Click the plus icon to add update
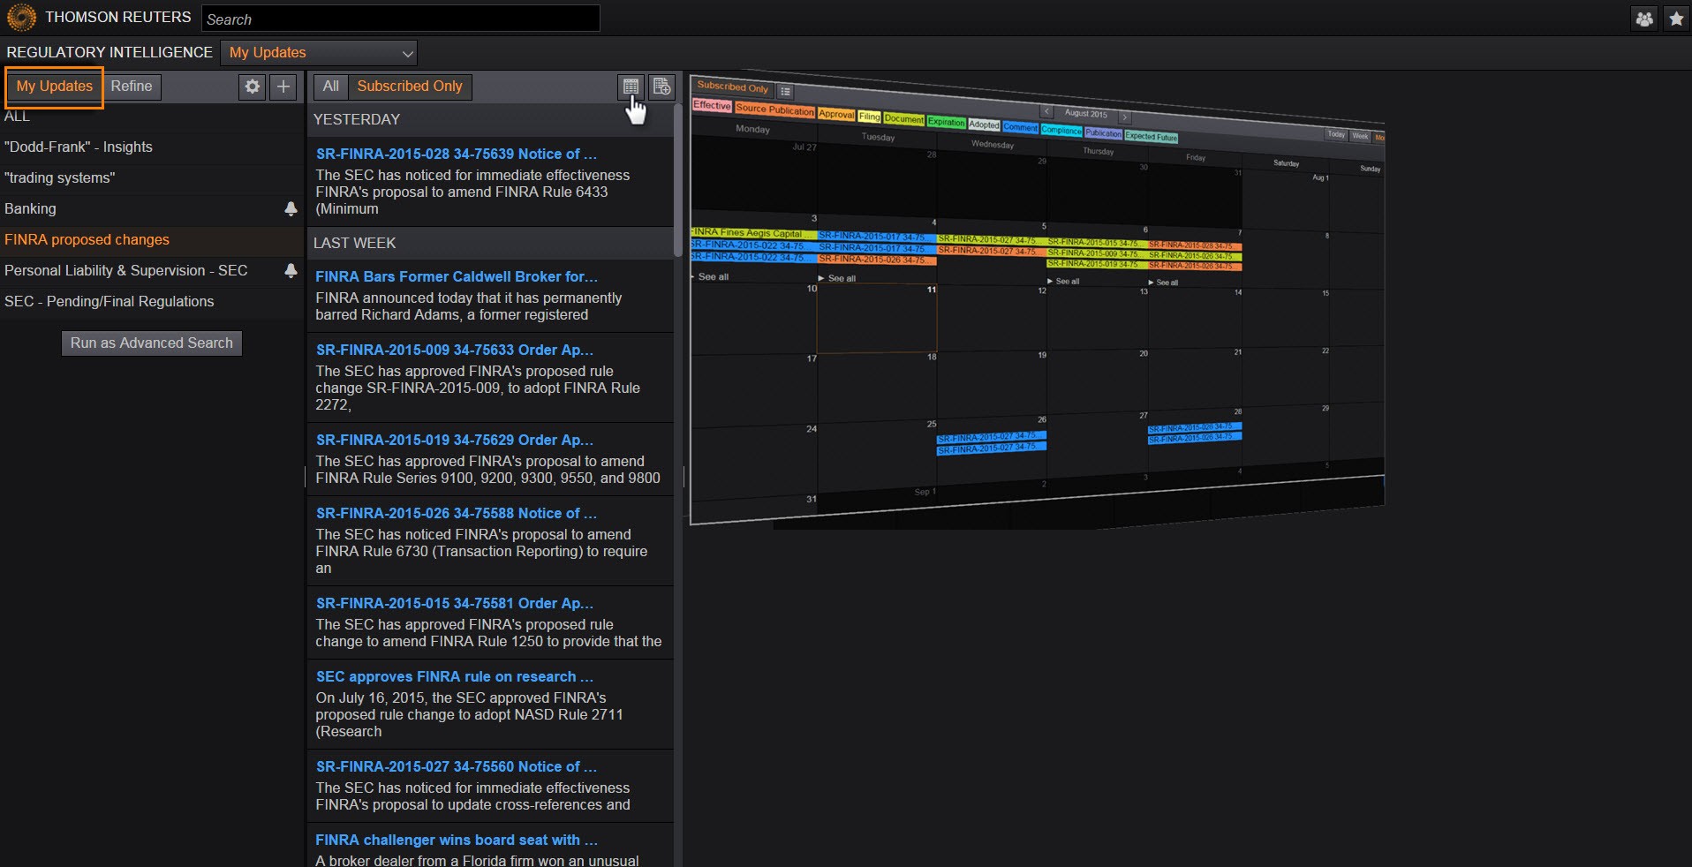The image size is (1692, 867). (283, 87)
